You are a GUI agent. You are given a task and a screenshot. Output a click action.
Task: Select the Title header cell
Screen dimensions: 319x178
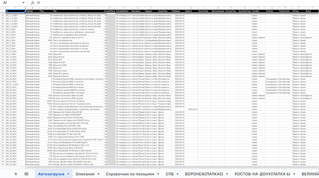[x=78, y=11]
